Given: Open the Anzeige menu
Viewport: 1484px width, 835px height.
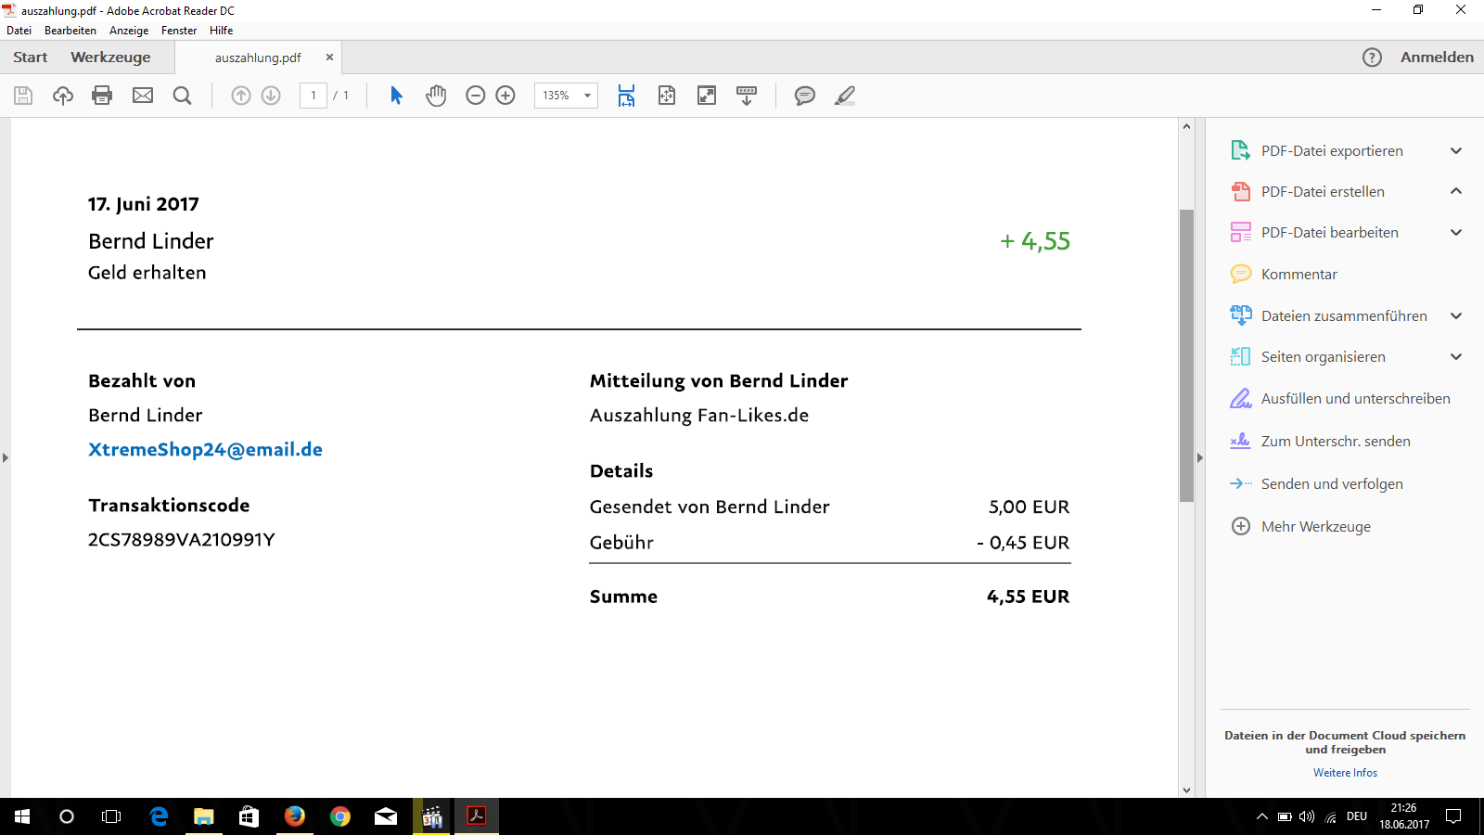Looking at the screenshot, I should click(129, 31).
